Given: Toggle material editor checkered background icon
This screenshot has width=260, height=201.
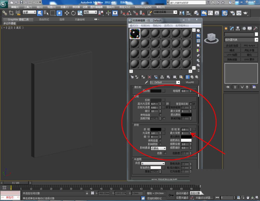Looking at the screenshot, I should 198,41.
